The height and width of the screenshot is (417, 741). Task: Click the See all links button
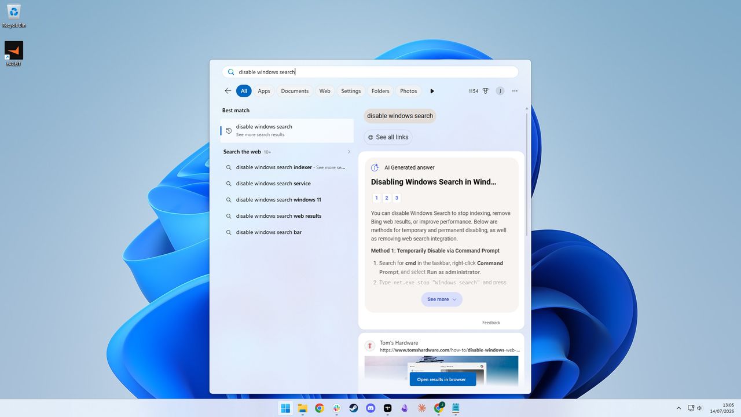(x=388, y=137)
